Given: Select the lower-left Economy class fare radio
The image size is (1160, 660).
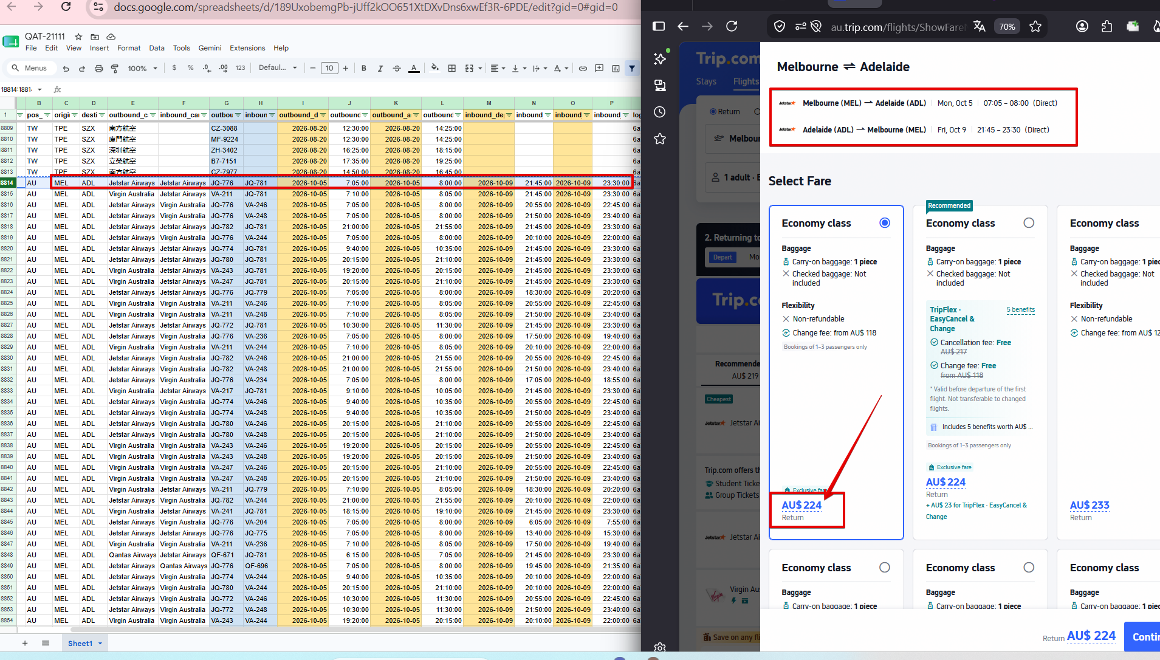Looking at the screenshot, I should pyautogui.click(x=885, y=568).
